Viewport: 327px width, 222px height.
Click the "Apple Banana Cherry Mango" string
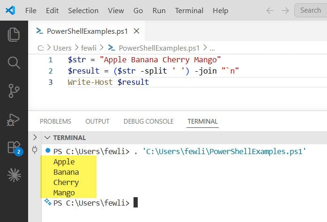pyautogui.click(x=160, y=60)
